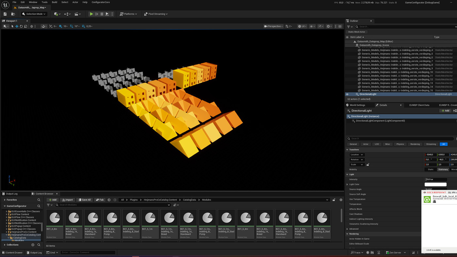This screenshot has height=257, width=457.
Task: Toggle scale snapping icon
Action: [x=84, y=26]
